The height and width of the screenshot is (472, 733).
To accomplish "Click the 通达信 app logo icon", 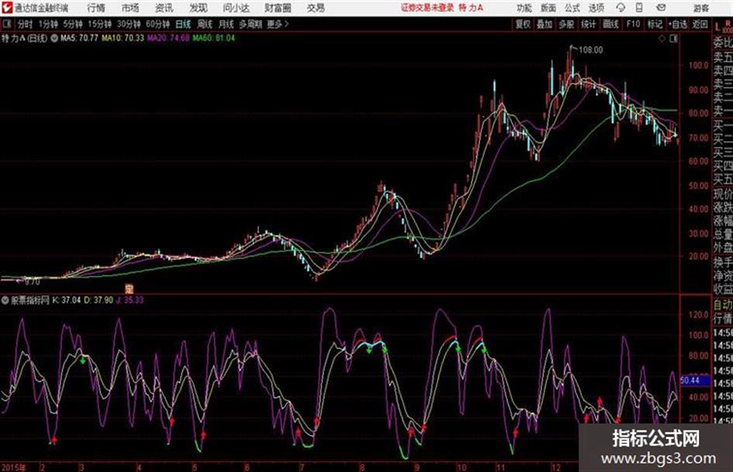I will tap(6, 8).
